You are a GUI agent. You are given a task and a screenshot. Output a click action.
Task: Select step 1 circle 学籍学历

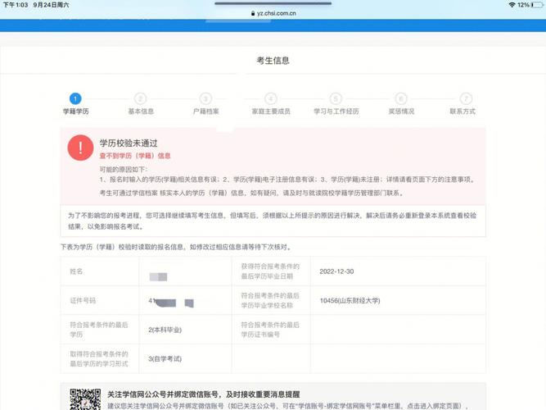(75, 98)
